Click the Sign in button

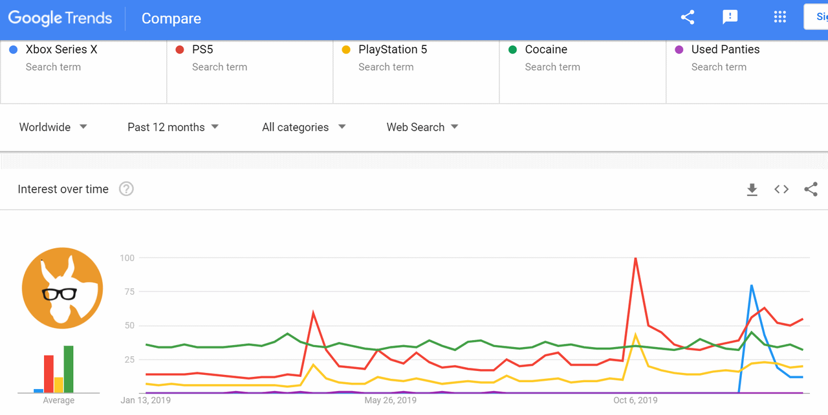point(816,17)
